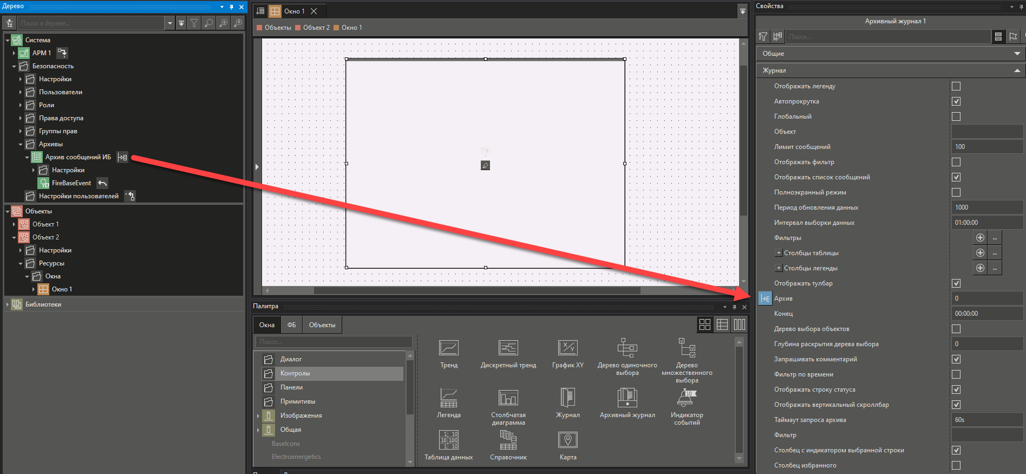1026x474 pixels.
Task: Open the Объекты palette tab
Action: click(x=322, y=325)
